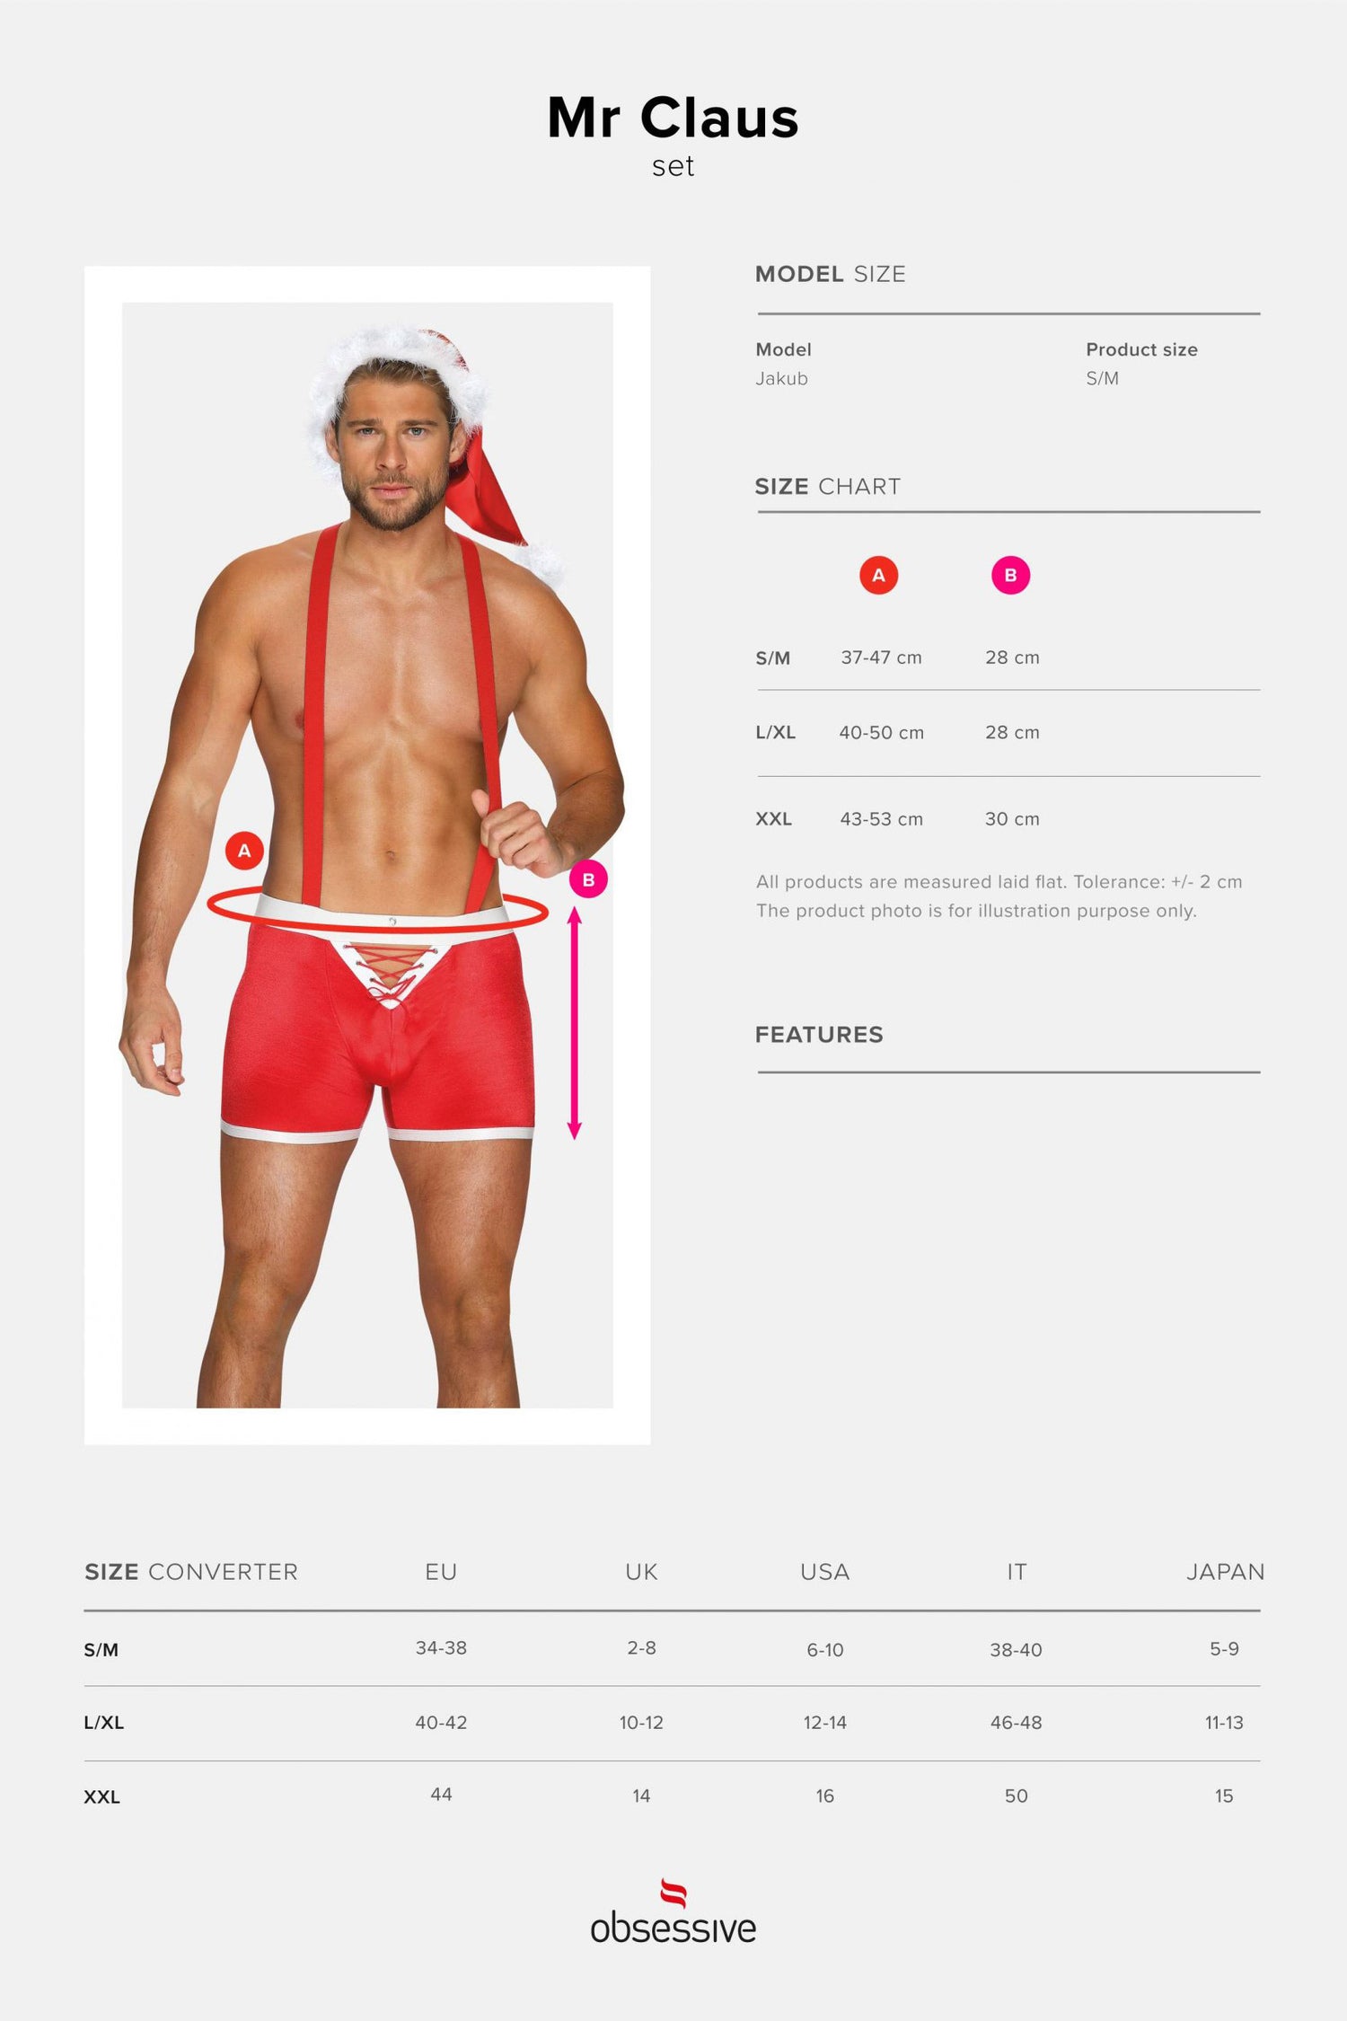The height and width of the screenshot is (2021, 1347).
Task: Click the USA 6-10 value
Action: tap(824, 1650)
